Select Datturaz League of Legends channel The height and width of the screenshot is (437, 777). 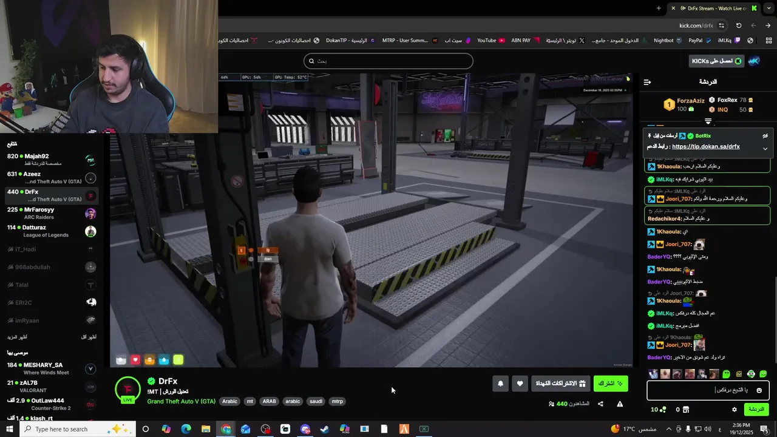click(x=52, y=231)
